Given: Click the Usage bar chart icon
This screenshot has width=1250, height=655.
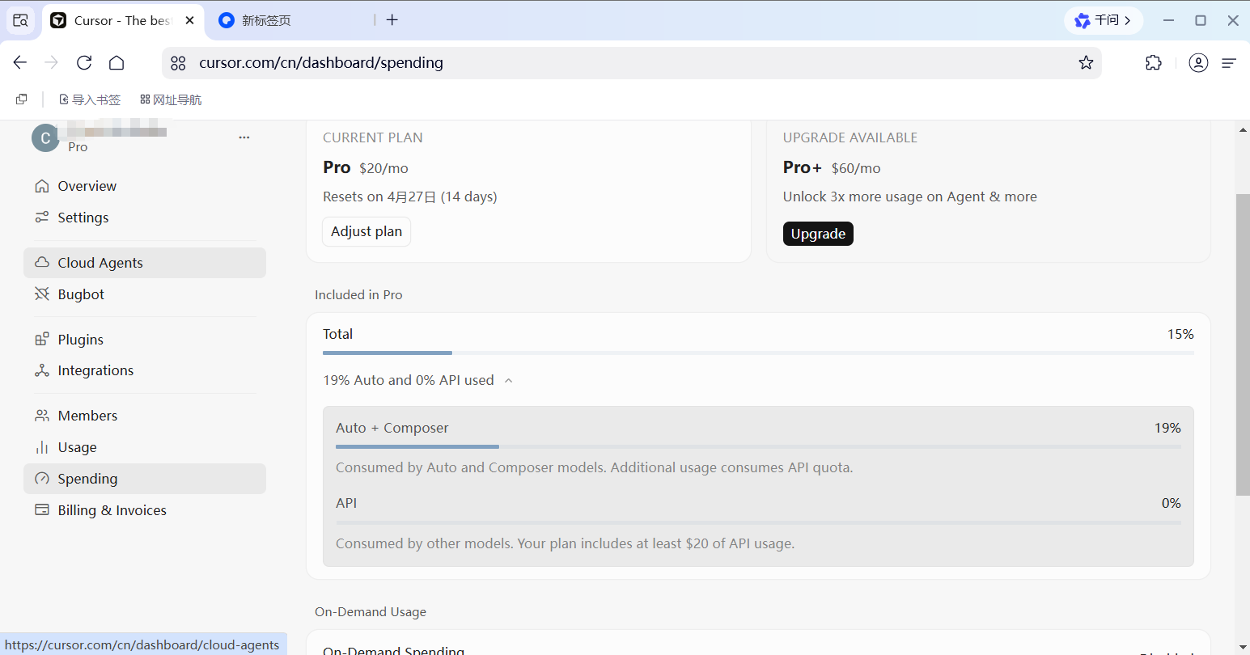Looking at the screenshot, I should click(x=42, y=447).
